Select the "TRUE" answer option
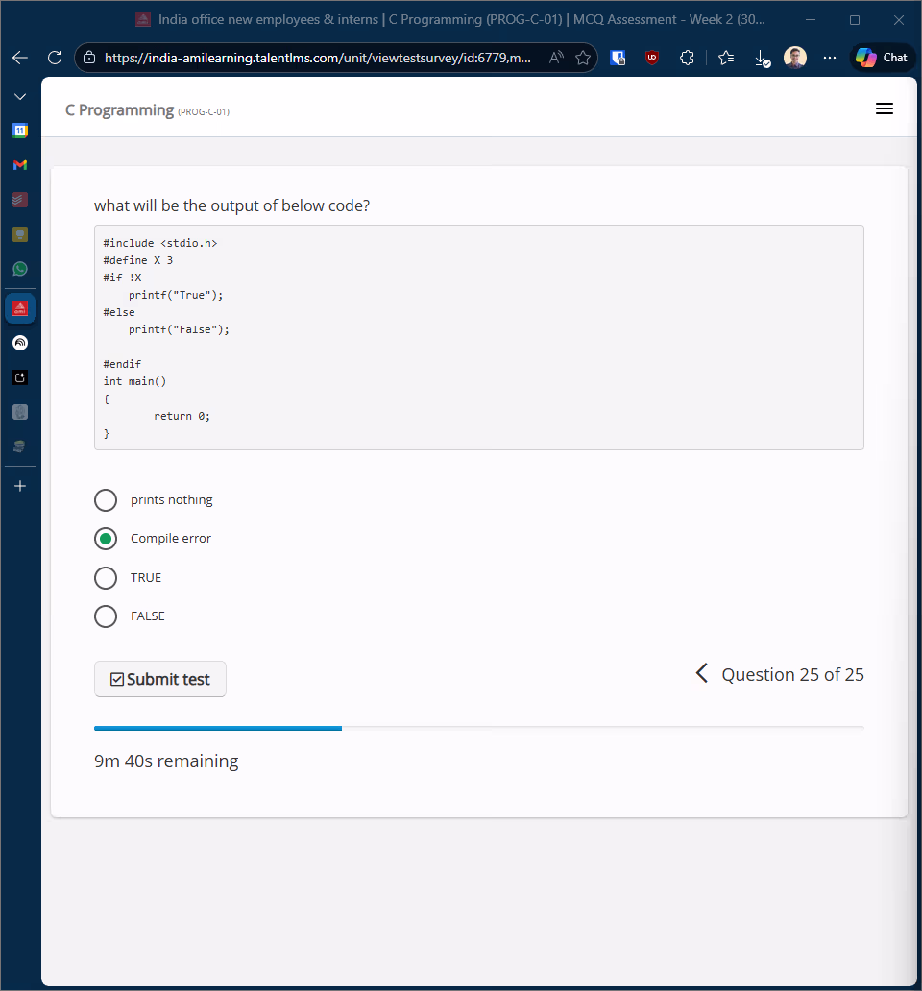Screen dimensions: 922x991 [x=106, y=578]
